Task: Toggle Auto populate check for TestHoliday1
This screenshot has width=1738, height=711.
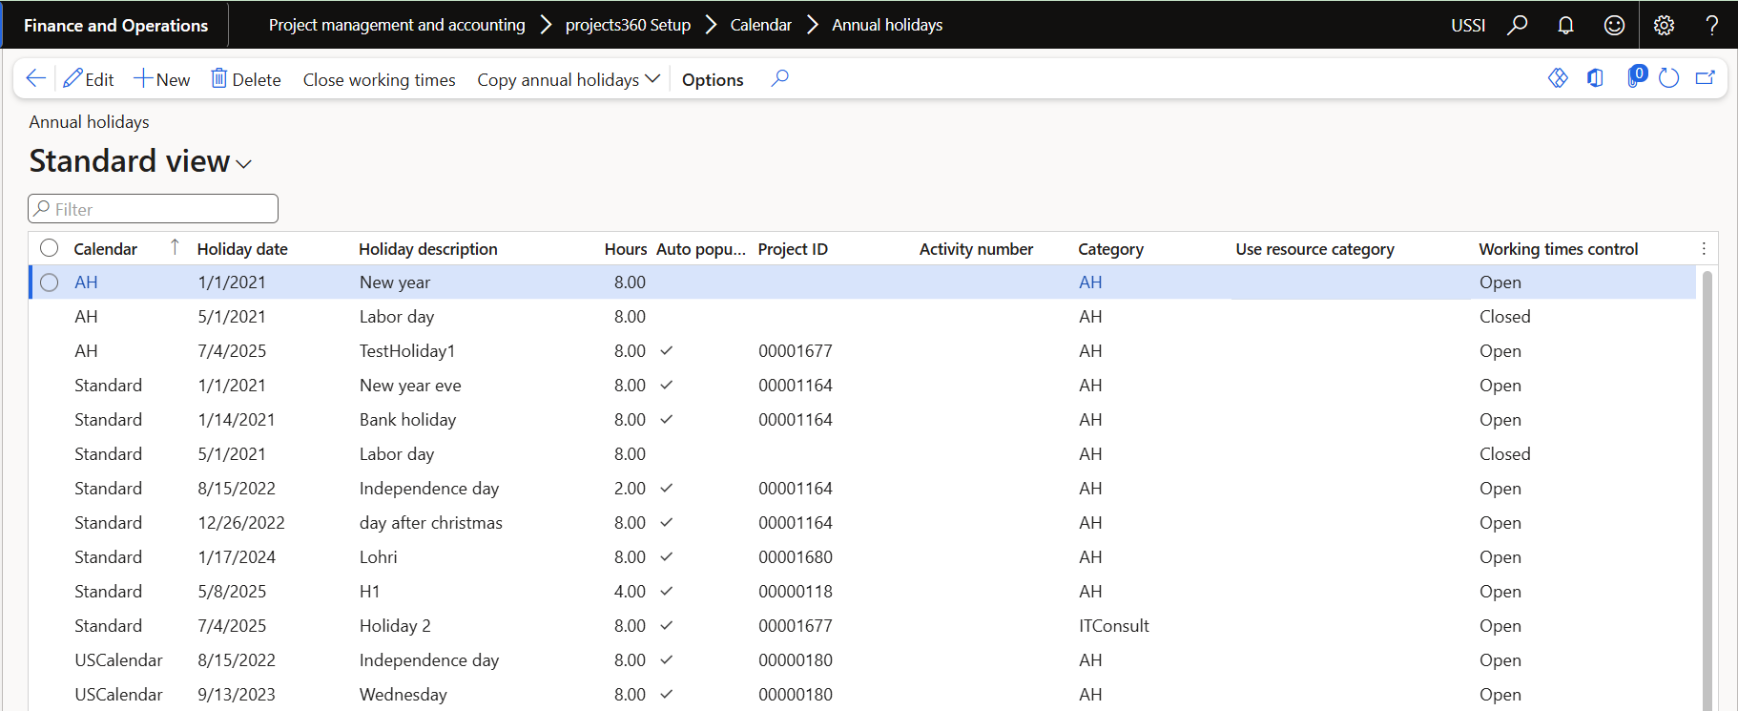Action: tap(667, 351)
